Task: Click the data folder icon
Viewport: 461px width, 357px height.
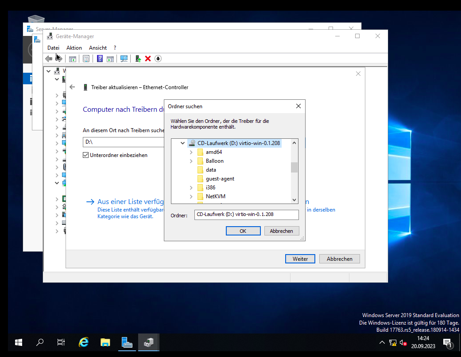Action: coord(200,170)
